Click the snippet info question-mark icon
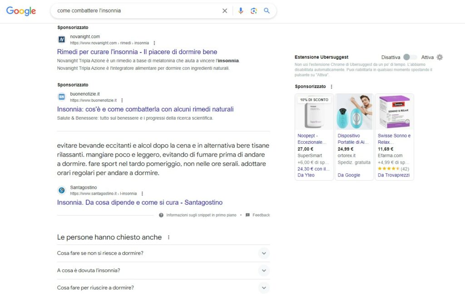Screen dimensions: 465x294 pyautogui.click(x=161, y=215)
